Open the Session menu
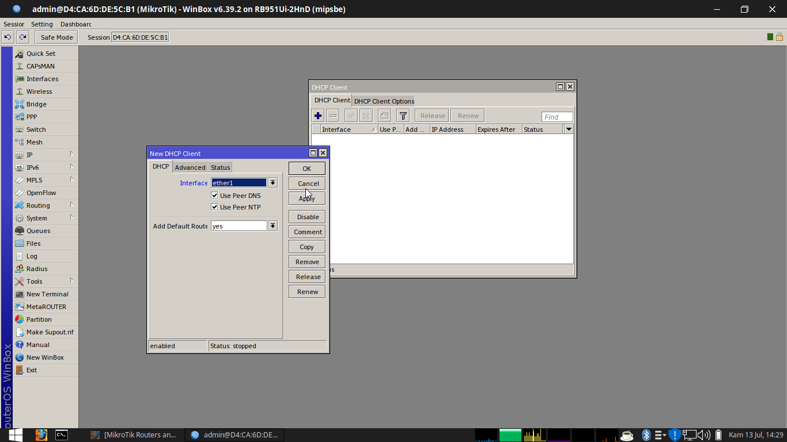Screen dimensions: 787x442 14,24
